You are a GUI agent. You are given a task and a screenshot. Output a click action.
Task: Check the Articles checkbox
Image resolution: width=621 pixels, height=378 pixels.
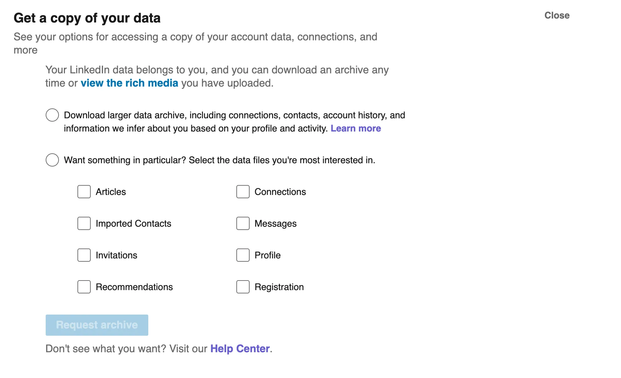coord(84,192)
